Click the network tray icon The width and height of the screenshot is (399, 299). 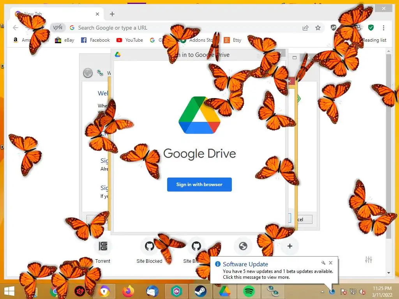tap(353, 292)
